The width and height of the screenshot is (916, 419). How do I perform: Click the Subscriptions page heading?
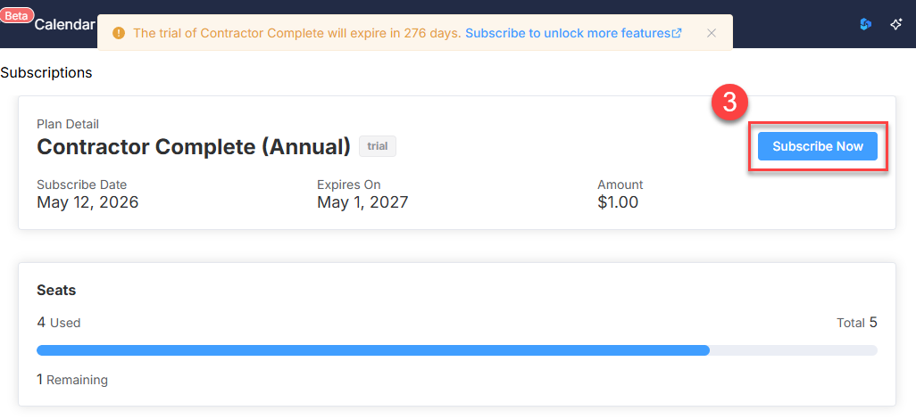pos(46,73)
